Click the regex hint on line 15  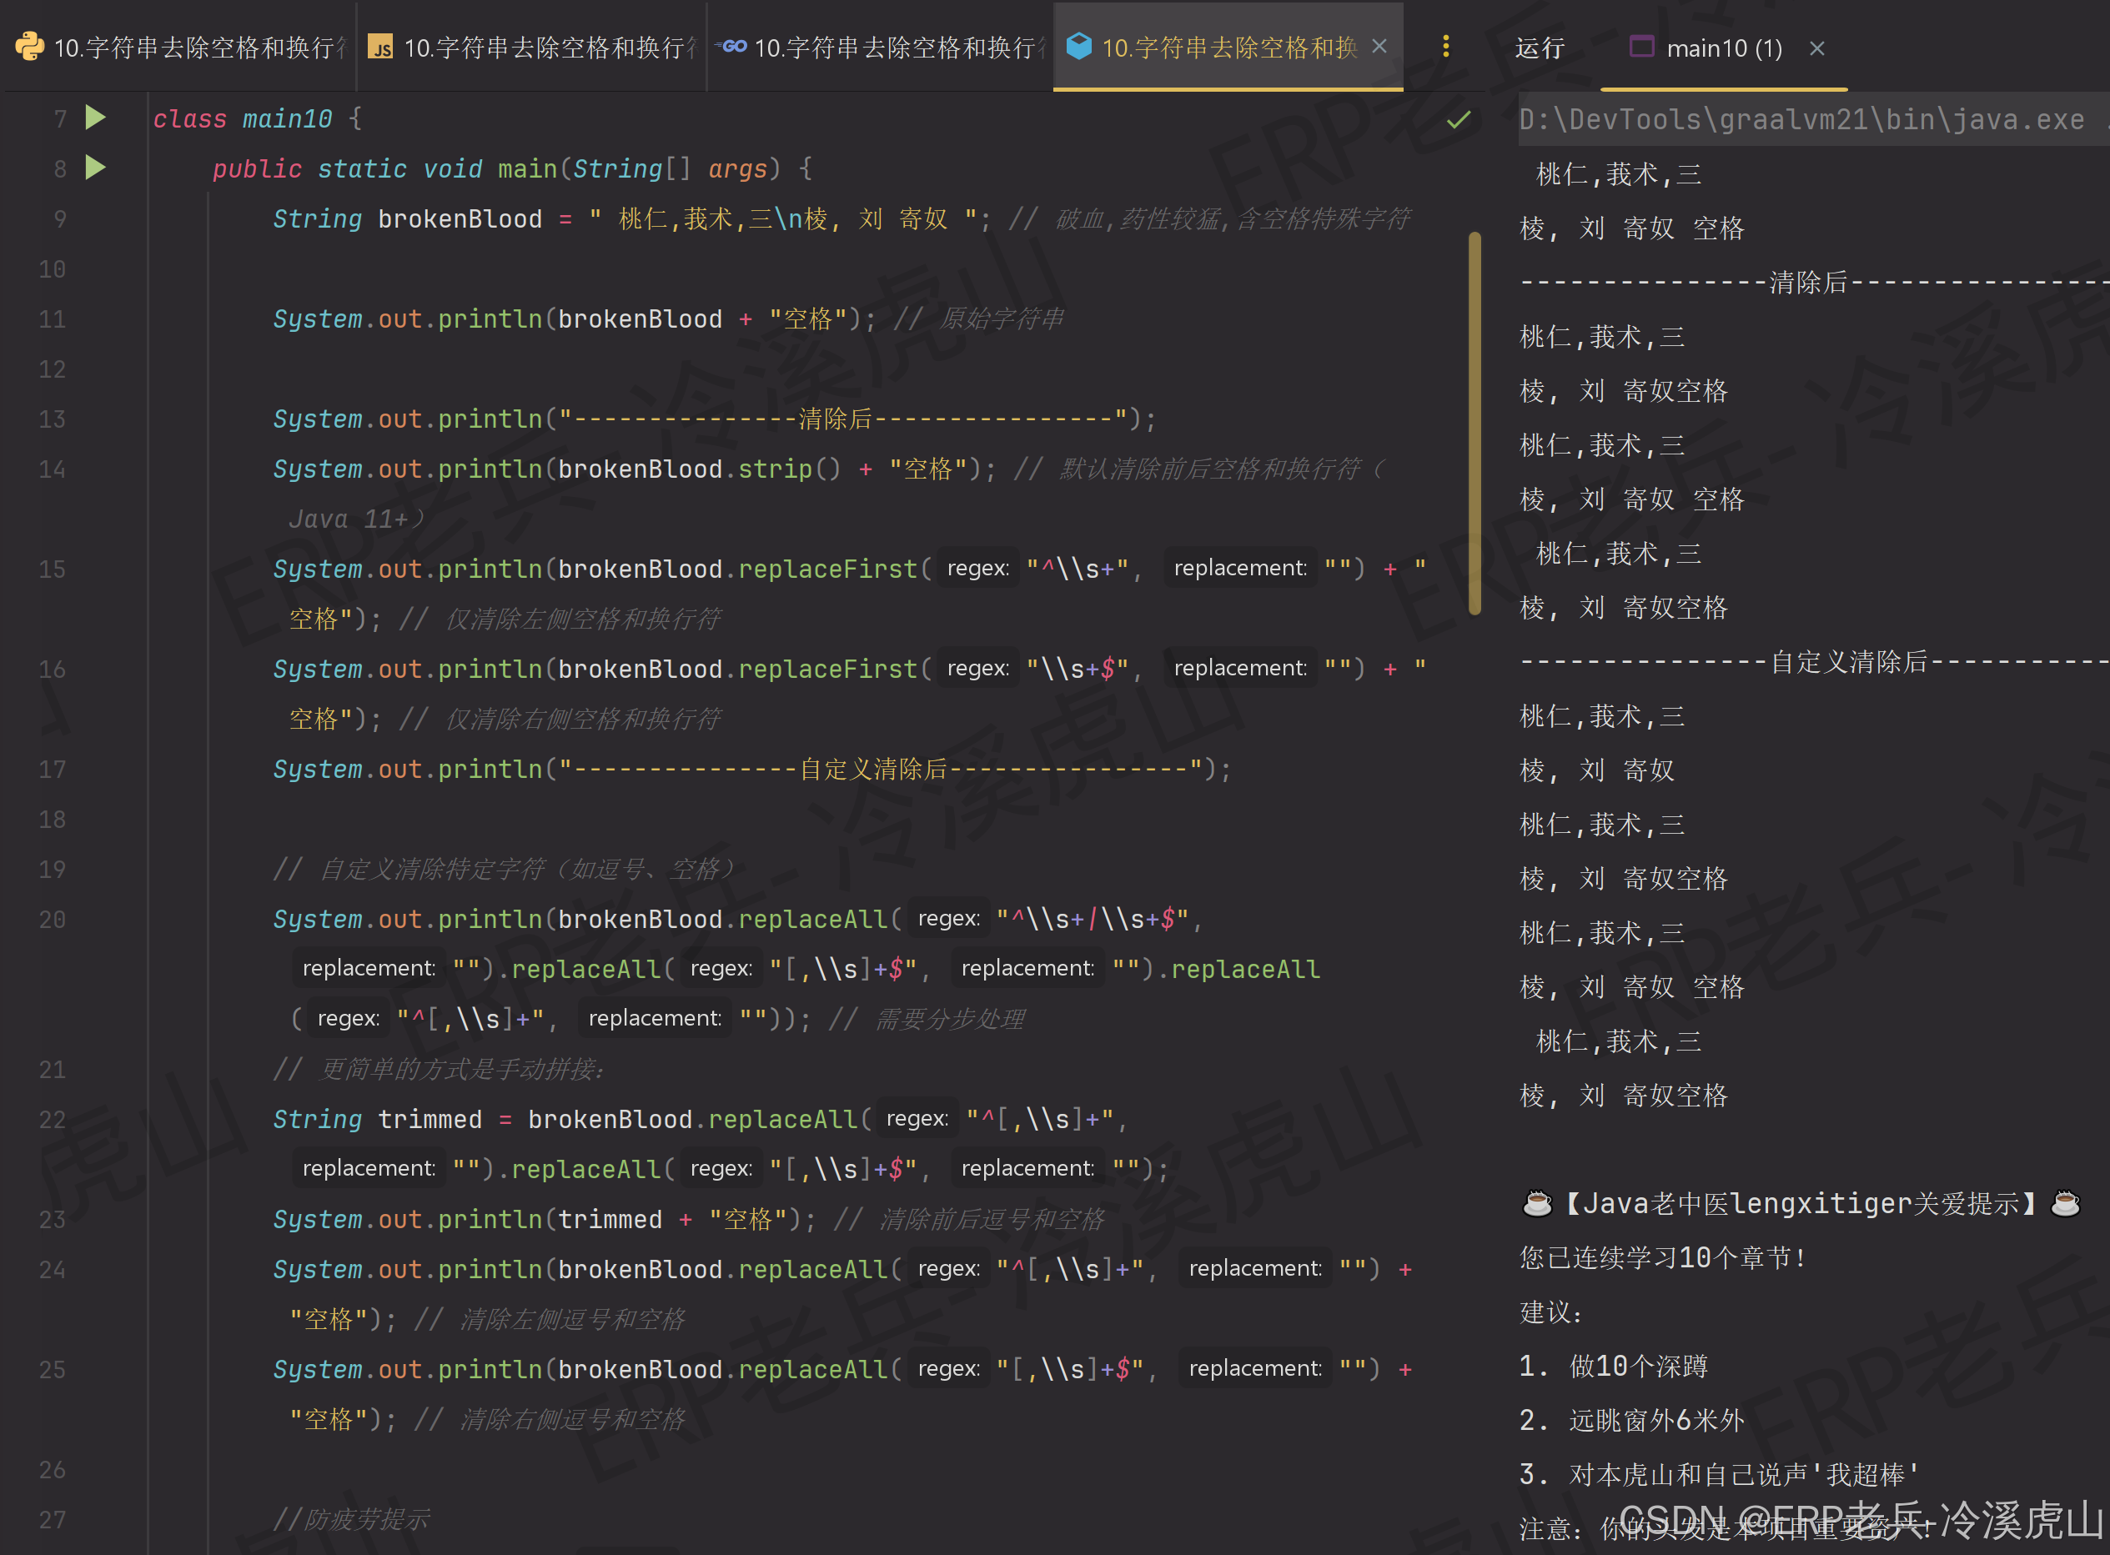977,569
